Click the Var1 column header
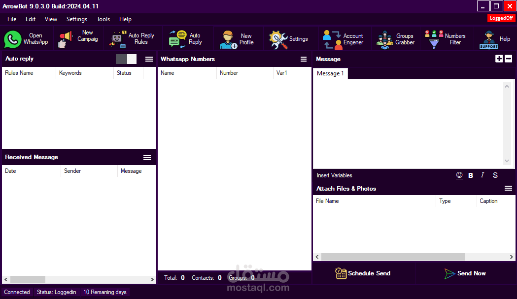517x299 pixels. (x=292, y=73)
